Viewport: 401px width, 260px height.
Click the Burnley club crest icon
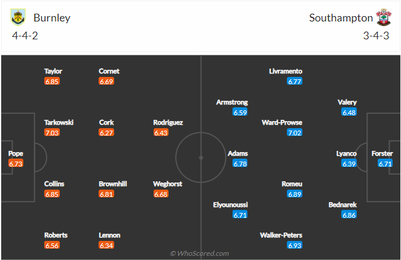[19, 17]
